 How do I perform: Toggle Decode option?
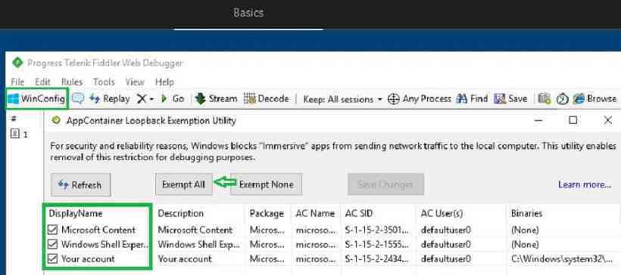pyautogui.click(x=266, y=98)
